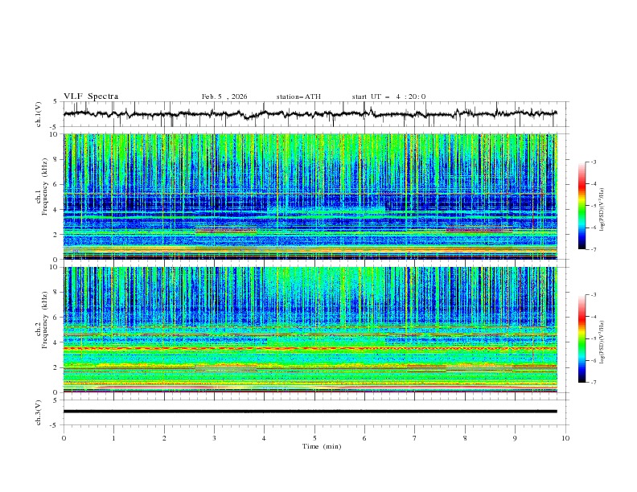Click the "ch.3(V)" waveform axis label
The height and width of the screenshot is (492, 637).
tap(39, 412)
